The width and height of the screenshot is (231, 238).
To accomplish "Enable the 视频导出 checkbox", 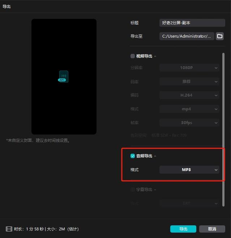I will click(133, 56).
